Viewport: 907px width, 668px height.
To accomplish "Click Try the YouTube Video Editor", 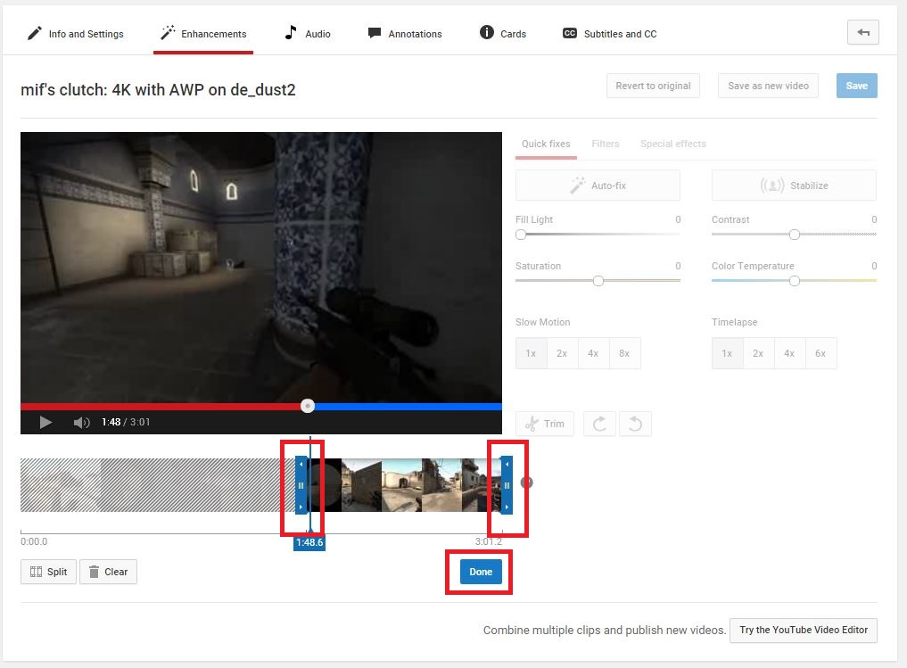I will coord(804,630).
